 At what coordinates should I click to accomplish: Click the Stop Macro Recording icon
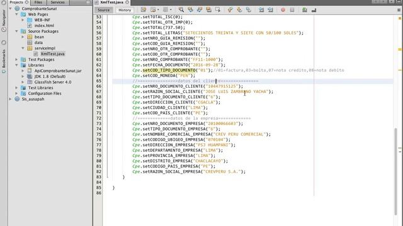(x=292, y=10)
